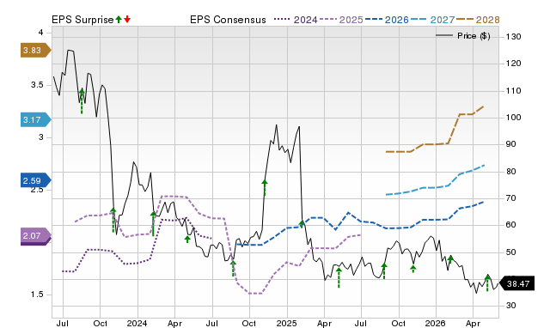Image resolution: width=550 pixels, height=328 pixels.
Task: Click the 50 tick on the price axis
Action: 511,252
